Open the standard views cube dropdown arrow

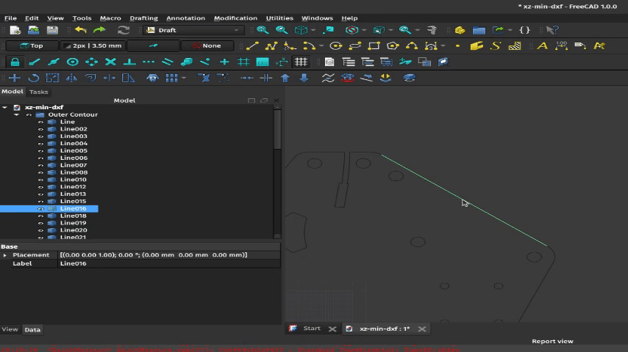pyautogui.click(x=313, y=30)
